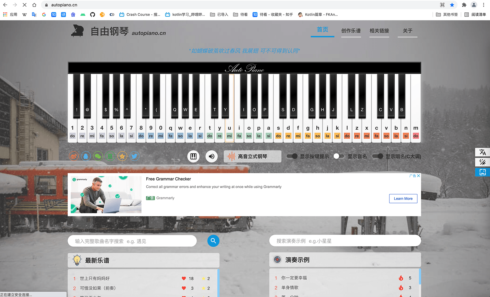Click the Baidu paw bookmark icon
The height and width of the screenshot is (297, 490).
click(73, 14)
